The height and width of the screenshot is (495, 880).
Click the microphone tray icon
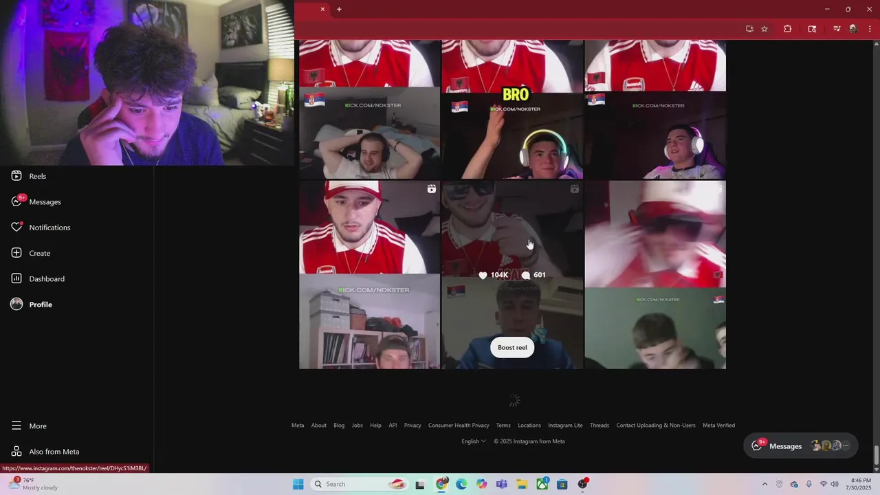click(808, 484)
